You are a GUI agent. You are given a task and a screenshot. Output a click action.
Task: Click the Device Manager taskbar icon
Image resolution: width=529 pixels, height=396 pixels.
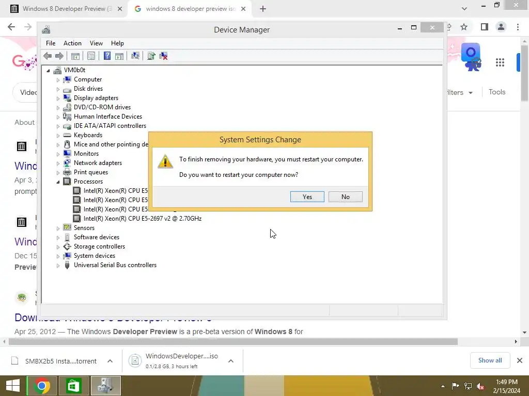105,386
